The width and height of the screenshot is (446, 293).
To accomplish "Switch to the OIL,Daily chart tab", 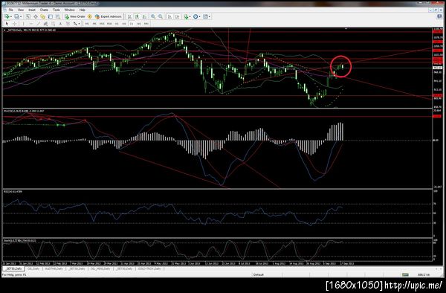I will point(33,268).
